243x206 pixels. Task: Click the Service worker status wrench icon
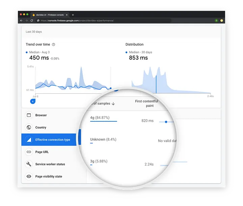pyautogui.click(x=29, y=164)
